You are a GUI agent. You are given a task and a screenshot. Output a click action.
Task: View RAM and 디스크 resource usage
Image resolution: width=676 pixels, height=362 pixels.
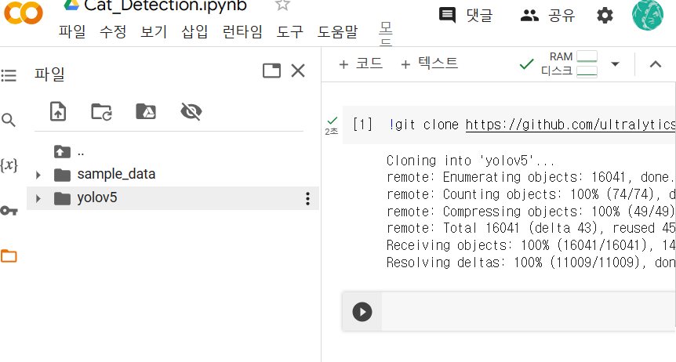[x=569, y=63]
